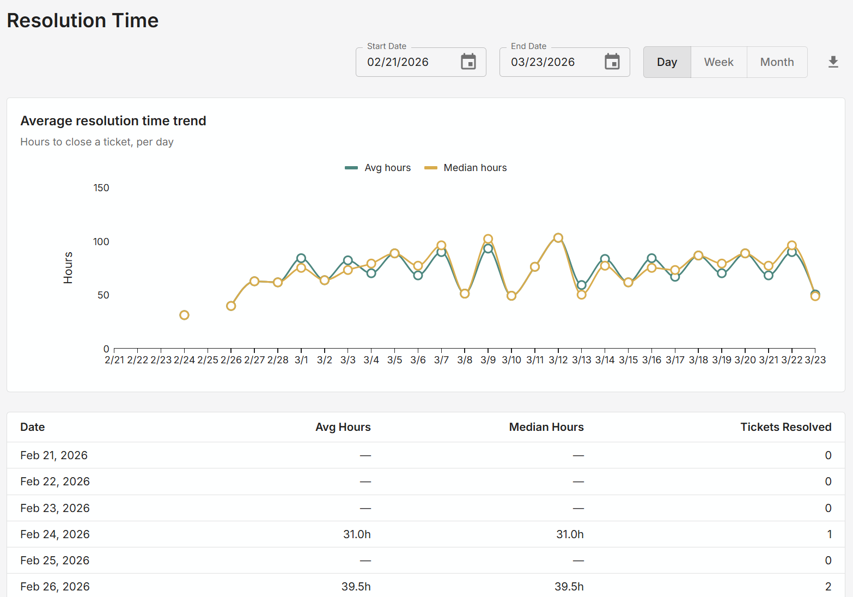The width and height of the screenshot is (853, 597).
Task: Select the Day granularity option
Action: [x=667, y=62]
